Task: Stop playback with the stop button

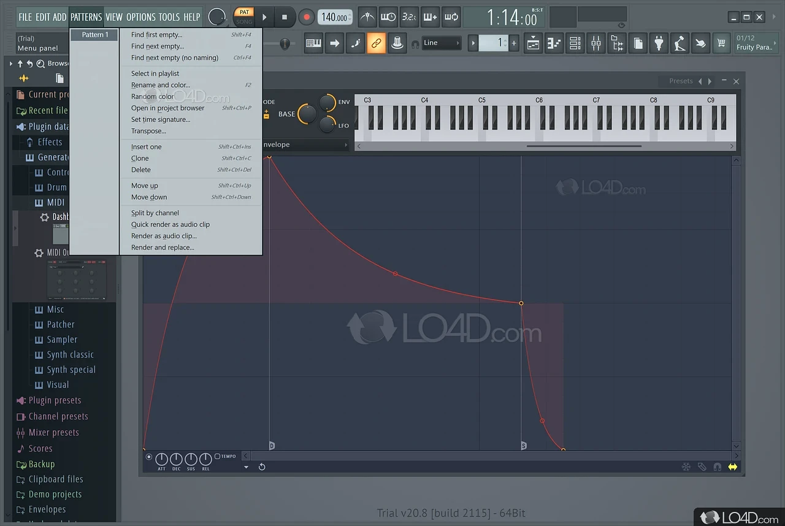Action: click(x=284, y=17)
